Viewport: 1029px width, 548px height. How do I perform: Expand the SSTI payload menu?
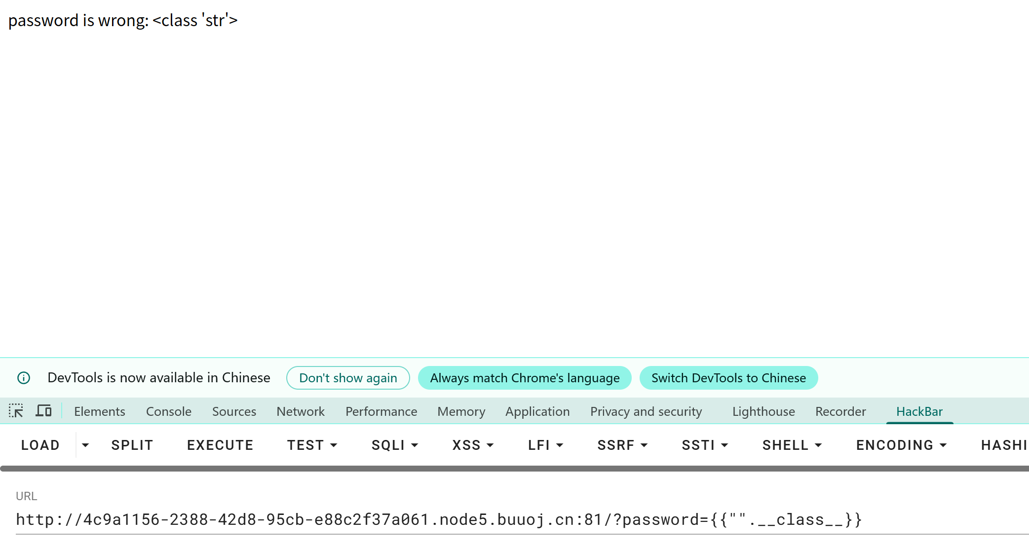[x=705, y=445]
